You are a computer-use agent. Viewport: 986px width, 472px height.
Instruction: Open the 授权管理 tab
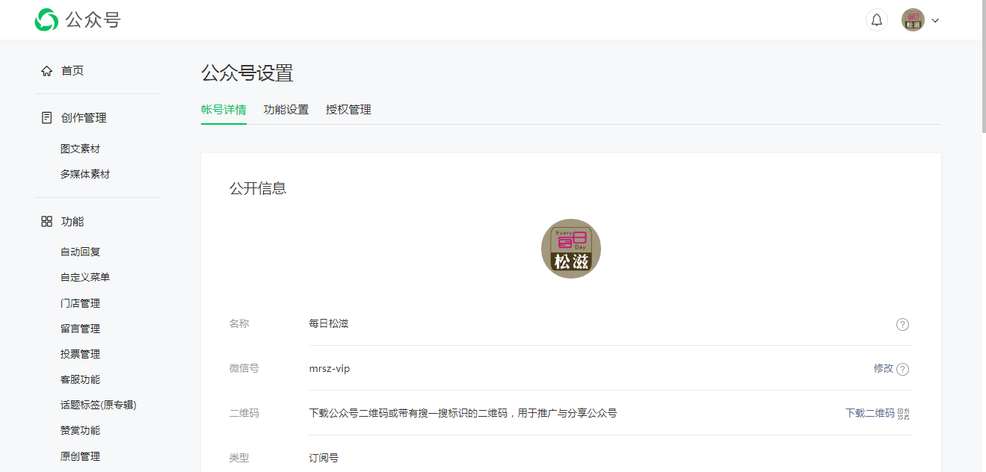[348, 109]
